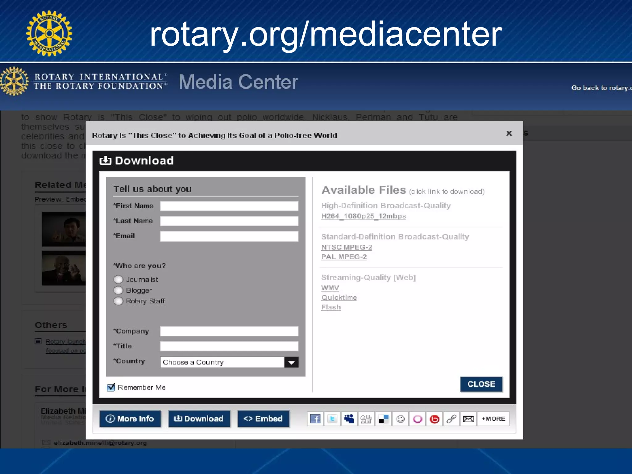The width and height of the screenshot is (632, 474).
Task: Click the Media Center heading
Action: [x=238, y=82]
